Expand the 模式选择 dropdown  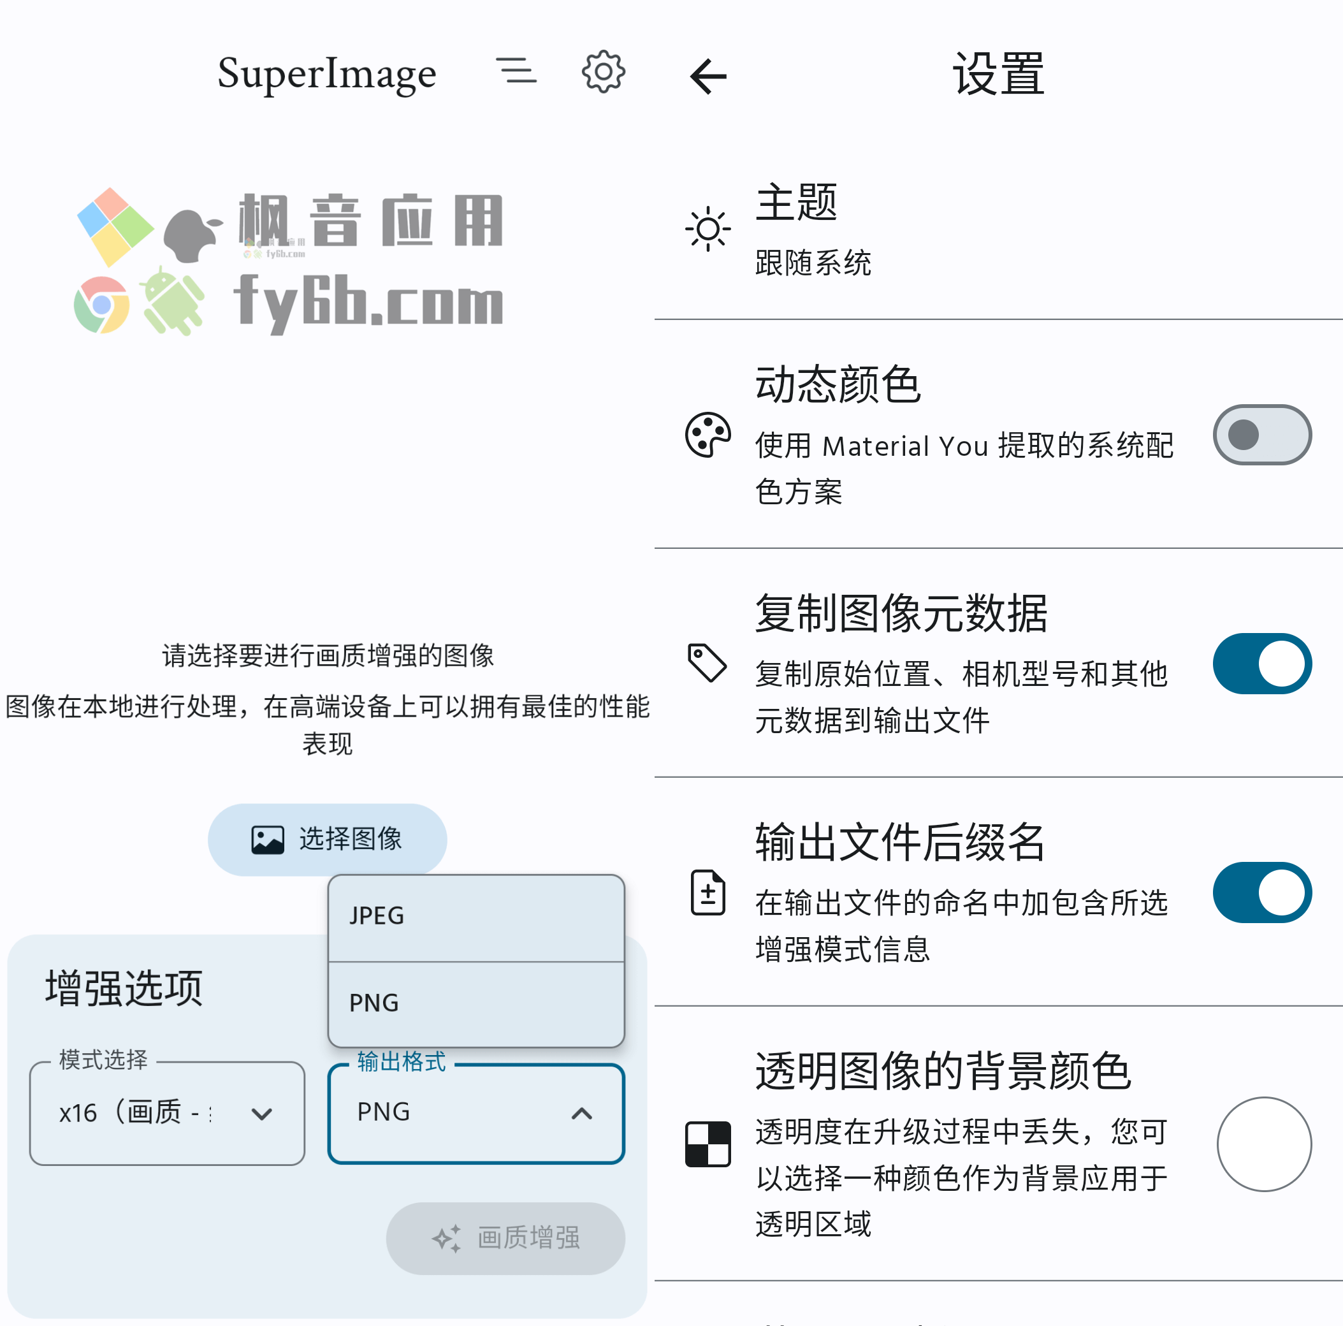(167, 1112)
